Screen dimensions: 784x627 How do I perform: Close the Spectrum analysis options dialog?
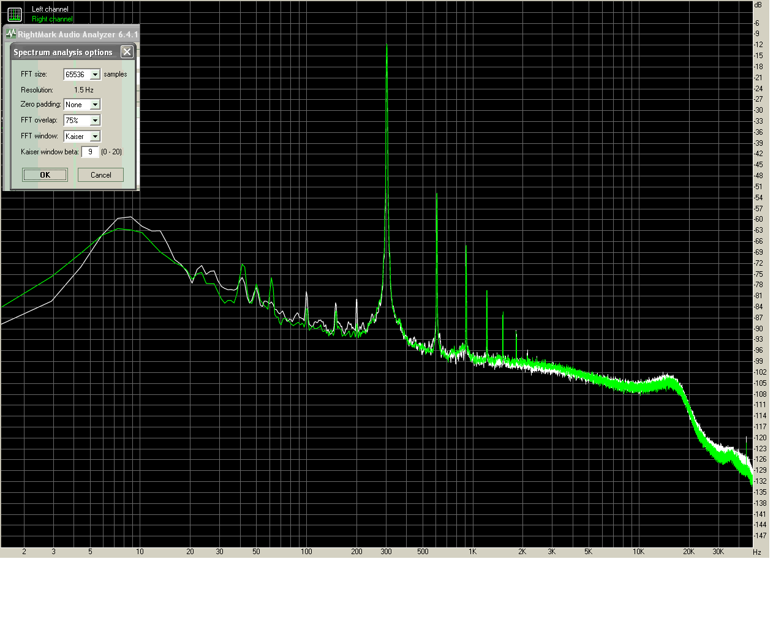tap(127, 52)
